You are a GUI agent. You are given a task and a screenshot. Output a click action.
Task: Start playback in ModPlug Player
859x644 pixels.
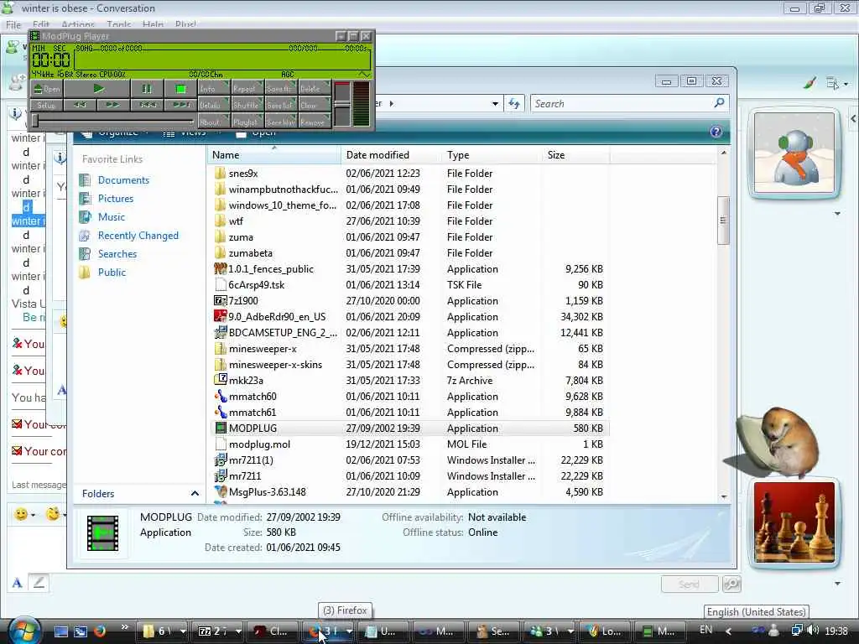click(x=97, y=88)
